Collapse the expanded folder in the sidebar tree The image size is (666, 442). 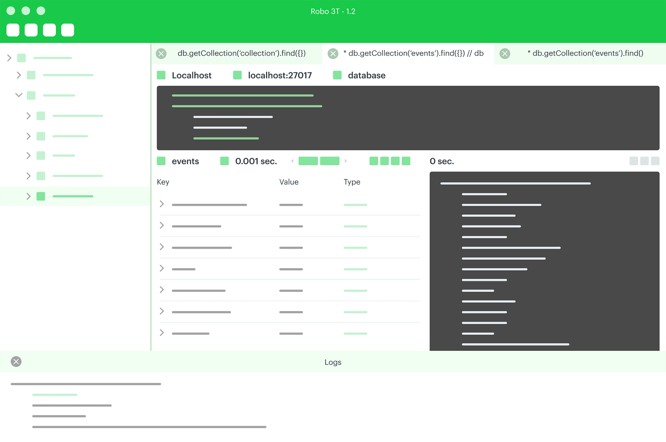18,95
